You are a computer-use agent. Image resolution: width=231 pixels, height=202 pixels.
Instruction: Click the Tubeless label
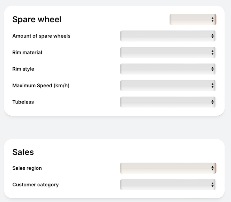[23, 102]
